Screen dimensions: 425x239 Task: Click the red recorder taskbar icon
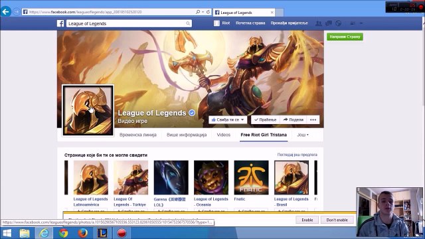pos(122,233)
